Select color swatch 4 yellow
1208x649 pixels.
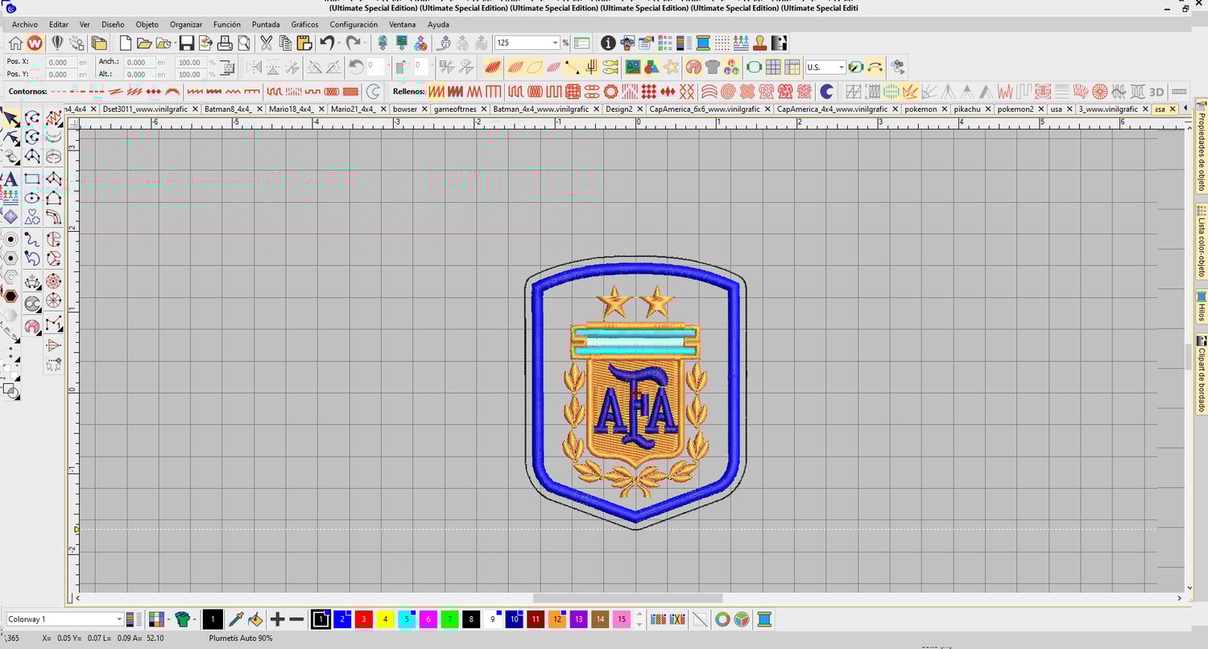tap(385, 619)
